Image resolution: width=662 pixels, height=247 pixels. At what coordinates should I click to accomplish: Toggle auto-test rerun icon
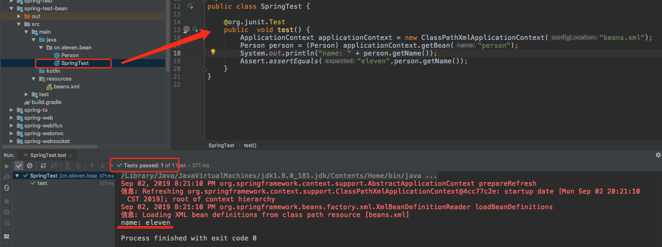tap(7, 187)
